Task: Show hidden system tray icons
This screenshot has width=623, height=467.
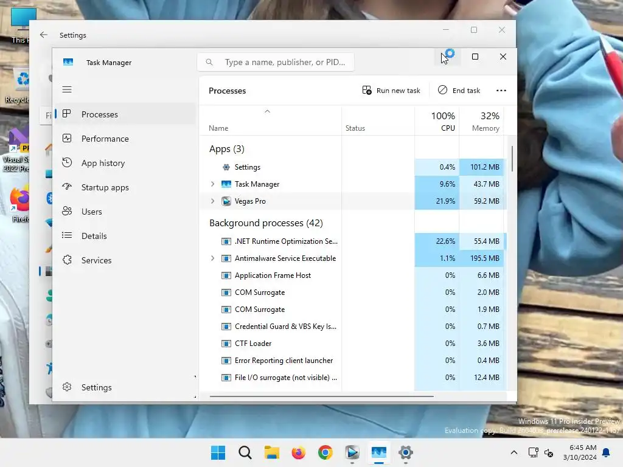Action: tap(513, 452)
